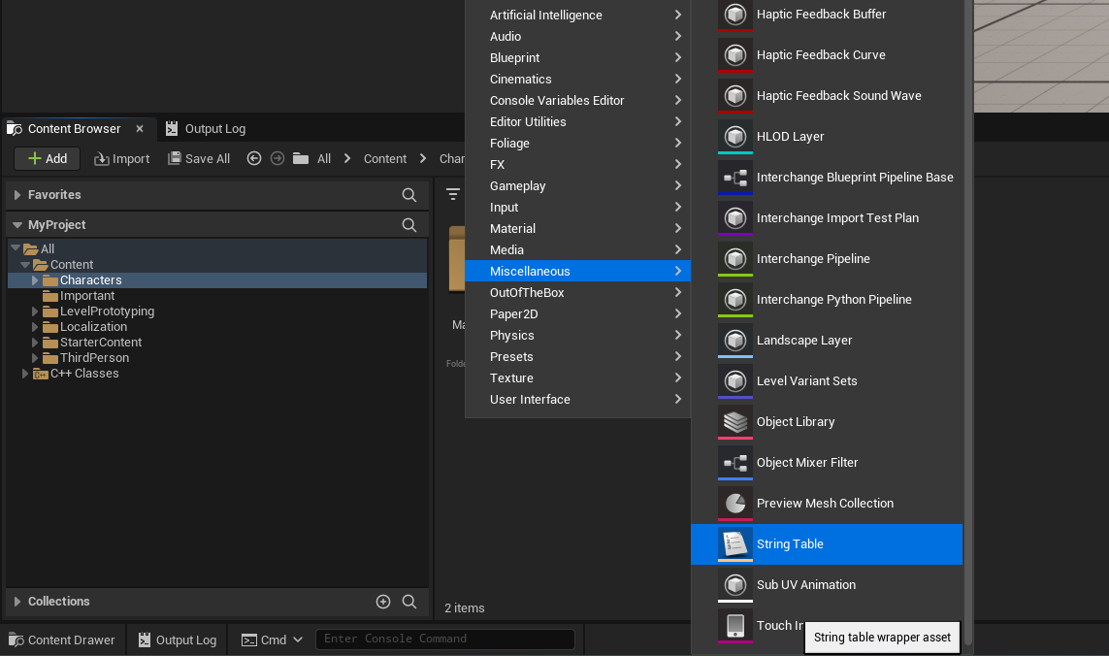
Task: Expand the Collections section
Action: [16, 602]
